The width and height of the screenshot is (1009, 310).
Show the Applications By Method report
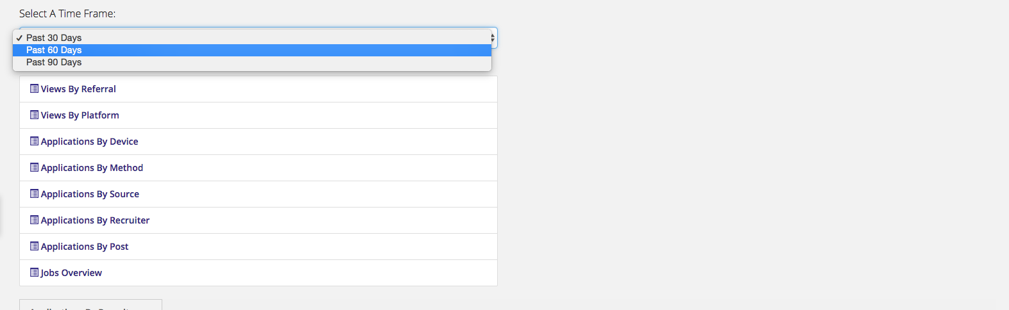(x=92, y=168)
